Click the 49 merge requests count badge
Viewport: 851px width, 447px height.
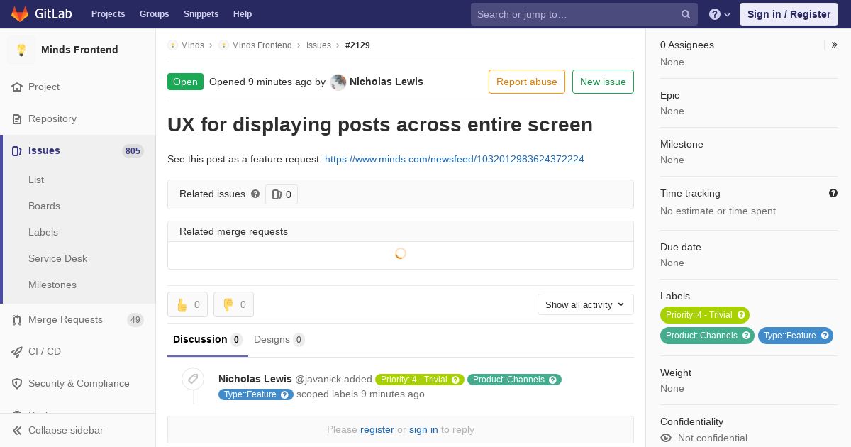tap(135, 320)
